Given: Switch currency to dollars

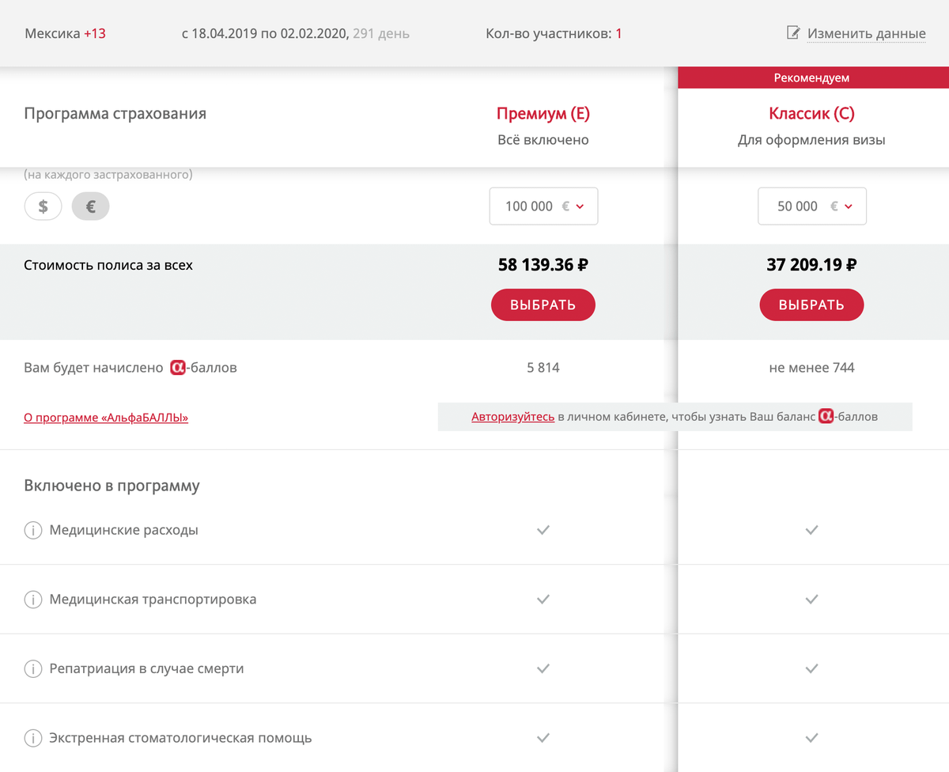Looking at the screenshot, I should click(43, 206).
